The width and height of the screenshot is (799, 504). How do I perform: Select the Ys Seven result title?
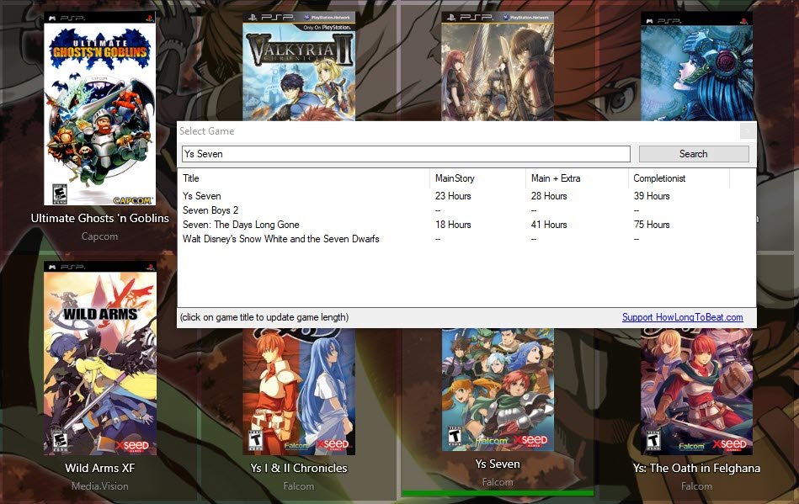(x=202, y=196)
